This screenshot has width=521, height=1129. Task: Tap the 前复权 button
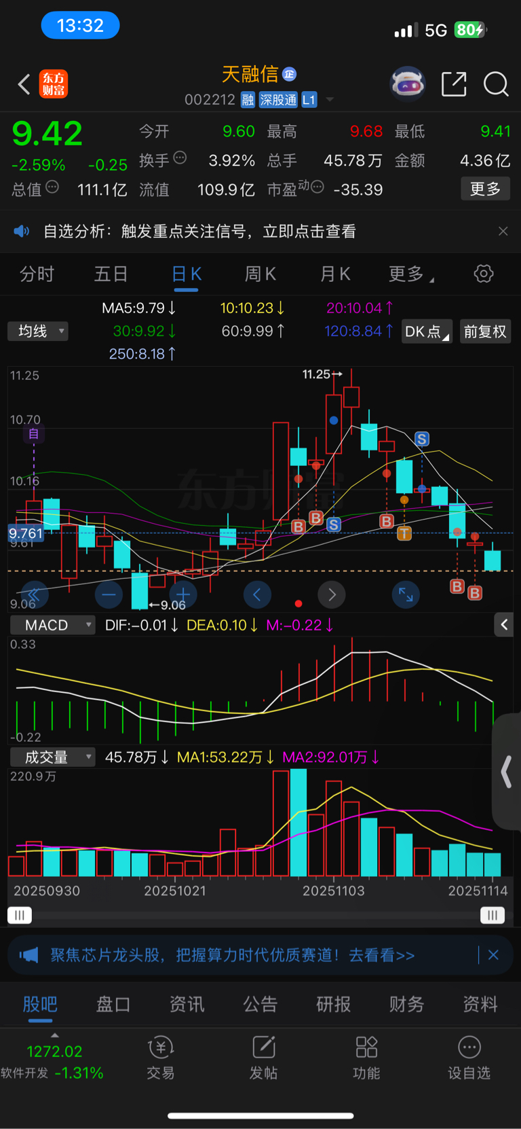(x=485, y=331)
